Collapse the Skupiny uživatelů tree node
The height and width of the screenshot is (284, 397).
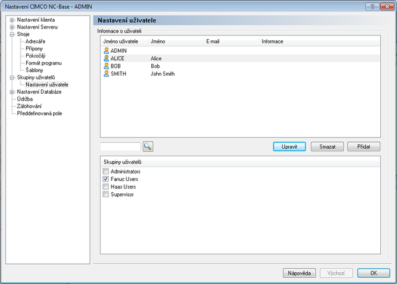[12, 78]
